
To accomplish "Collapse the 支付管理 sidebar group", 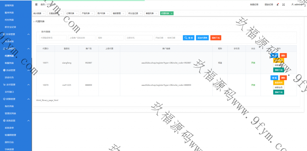I will click(x=28, y=84).
